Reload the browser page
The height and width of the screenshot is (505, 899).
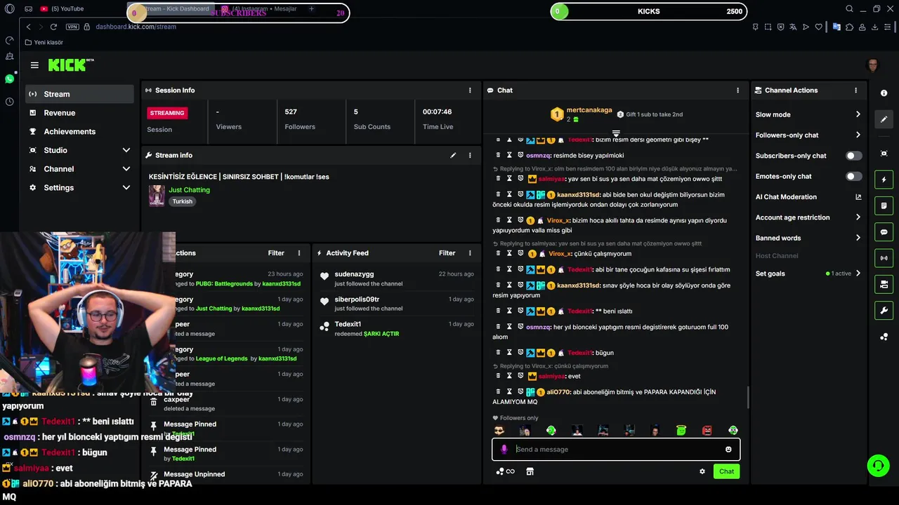(53, 27)
